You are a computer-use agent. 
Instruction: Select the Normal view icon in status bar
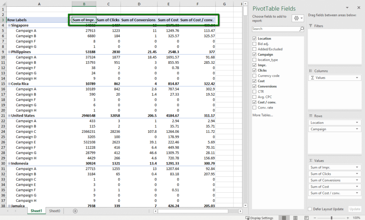284,218
